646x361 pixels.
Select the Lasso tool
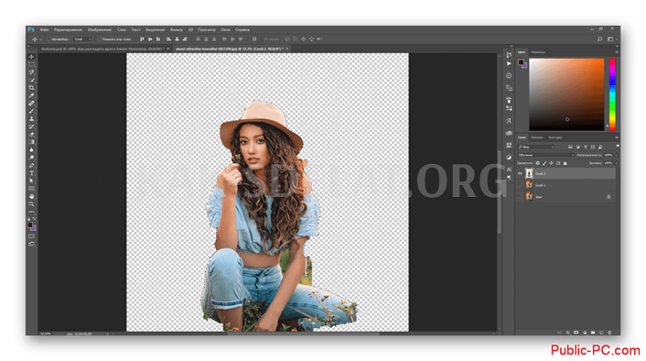pos(32,72)
